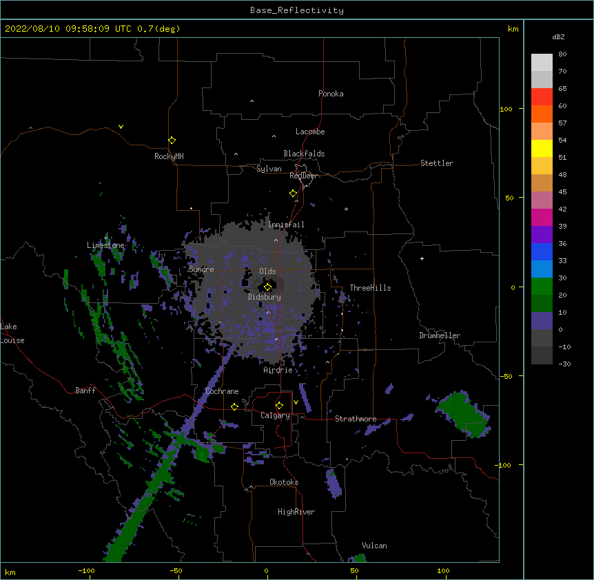Click the HighRiver label
The image size is (594, 580).
coord(296,512)
